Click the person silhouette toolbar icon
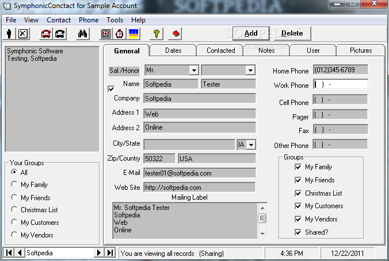 point(9,34)
